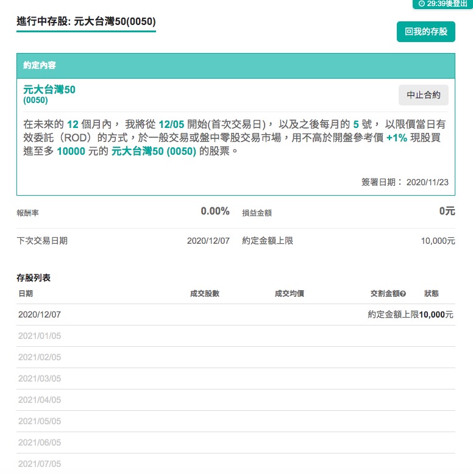Click the 2020/12/07 next trade date value
The image size is (473, 473).
click(208, 241)
